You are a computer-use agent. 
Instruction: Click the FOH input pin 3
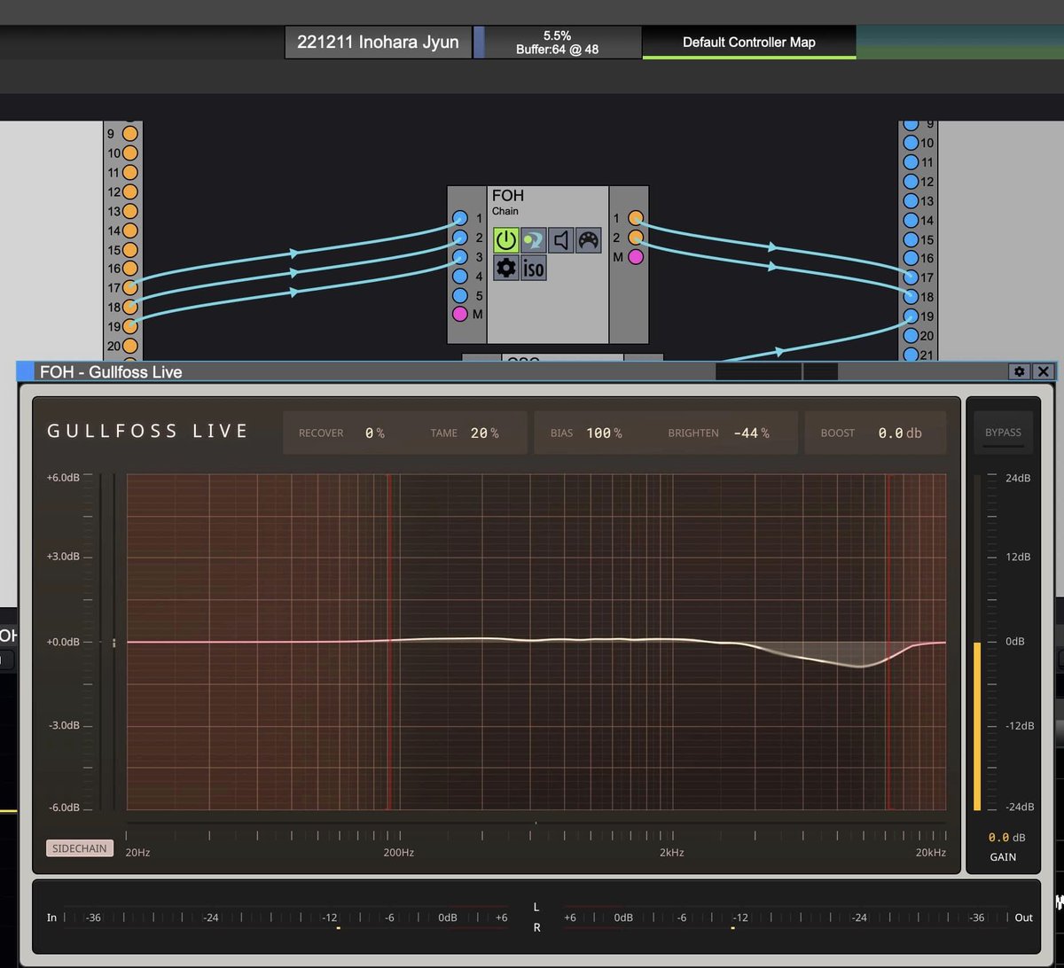click(459, 257)
